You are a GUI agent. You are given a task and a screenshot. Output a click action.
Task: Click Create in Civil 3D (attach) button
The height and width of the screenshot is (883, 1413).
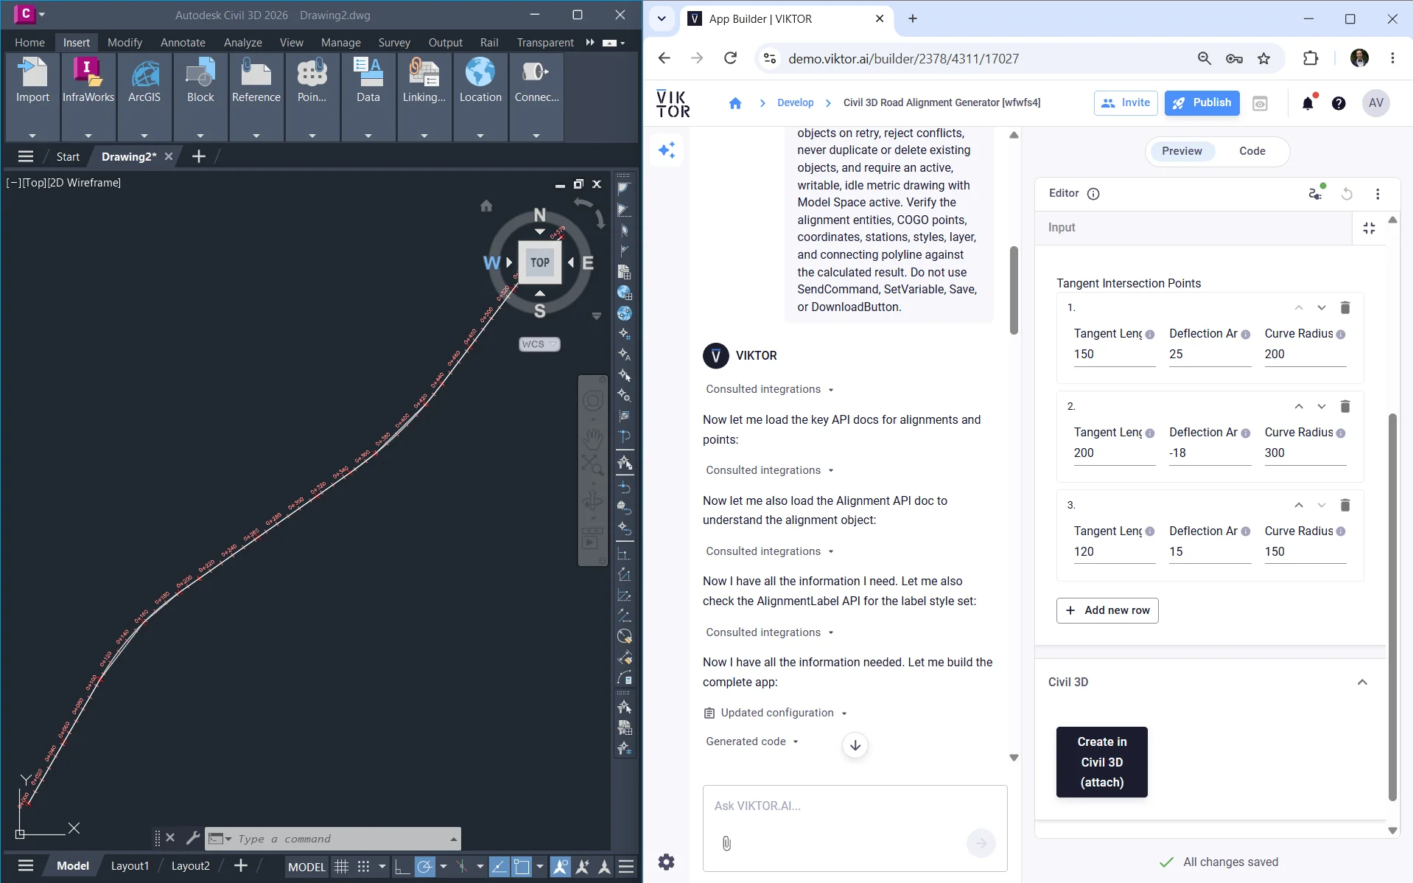(x=1101, y=762)
